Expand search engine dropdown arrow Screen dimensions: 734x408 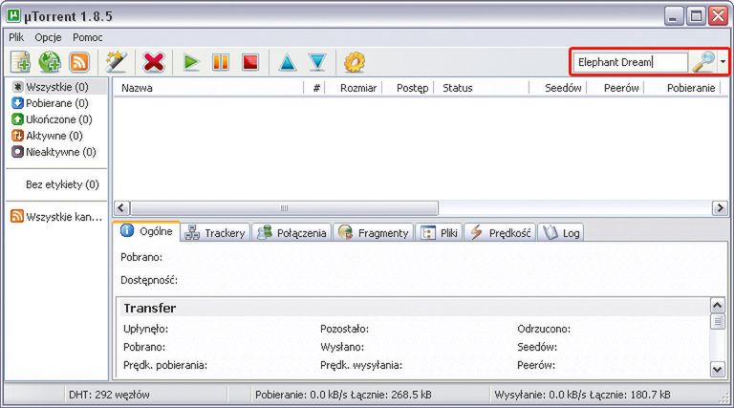723,62
